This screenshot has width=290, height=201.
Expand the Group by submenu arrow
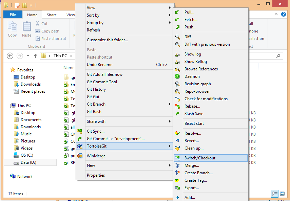click(x=170, y=23)
